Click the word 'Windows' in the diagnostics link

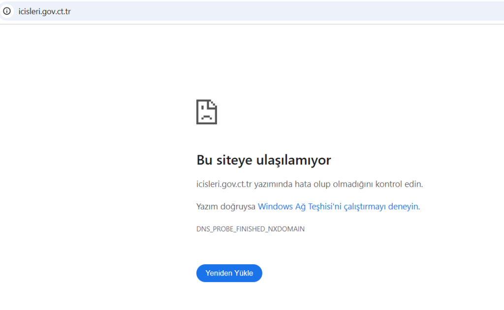coord(275,207)
